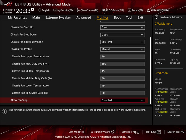Click the 4635 MHz Max Cache value
Image resolution: width=186 pixels, height=140 pixels.
click(x=175, y=116)
